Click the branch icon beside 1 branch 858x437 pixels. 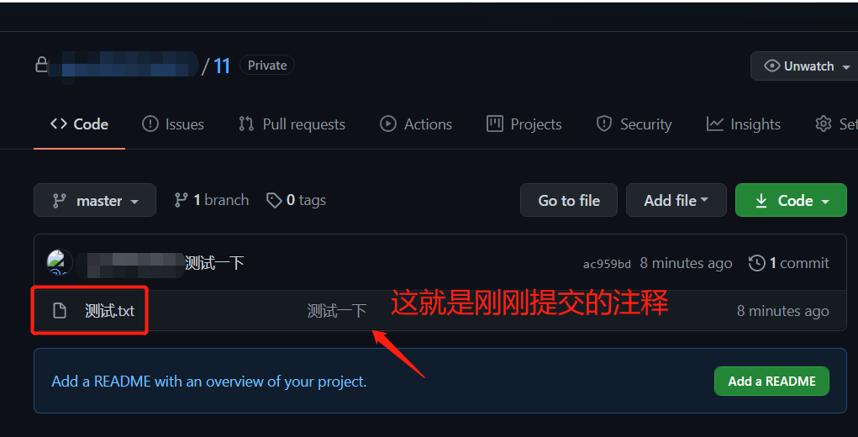click(x=182, y=200)
